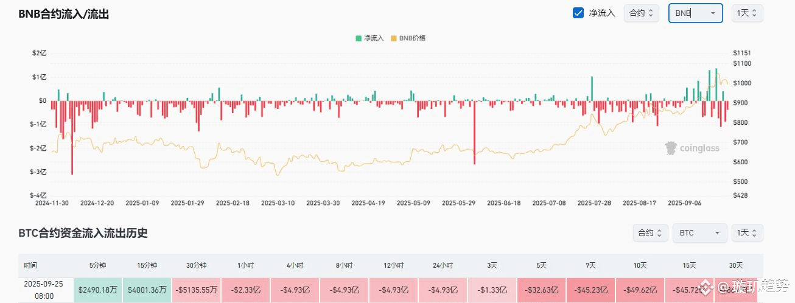
Task: Open the 1天 interval selector above the BNB chart
Action: pos(748,13)
